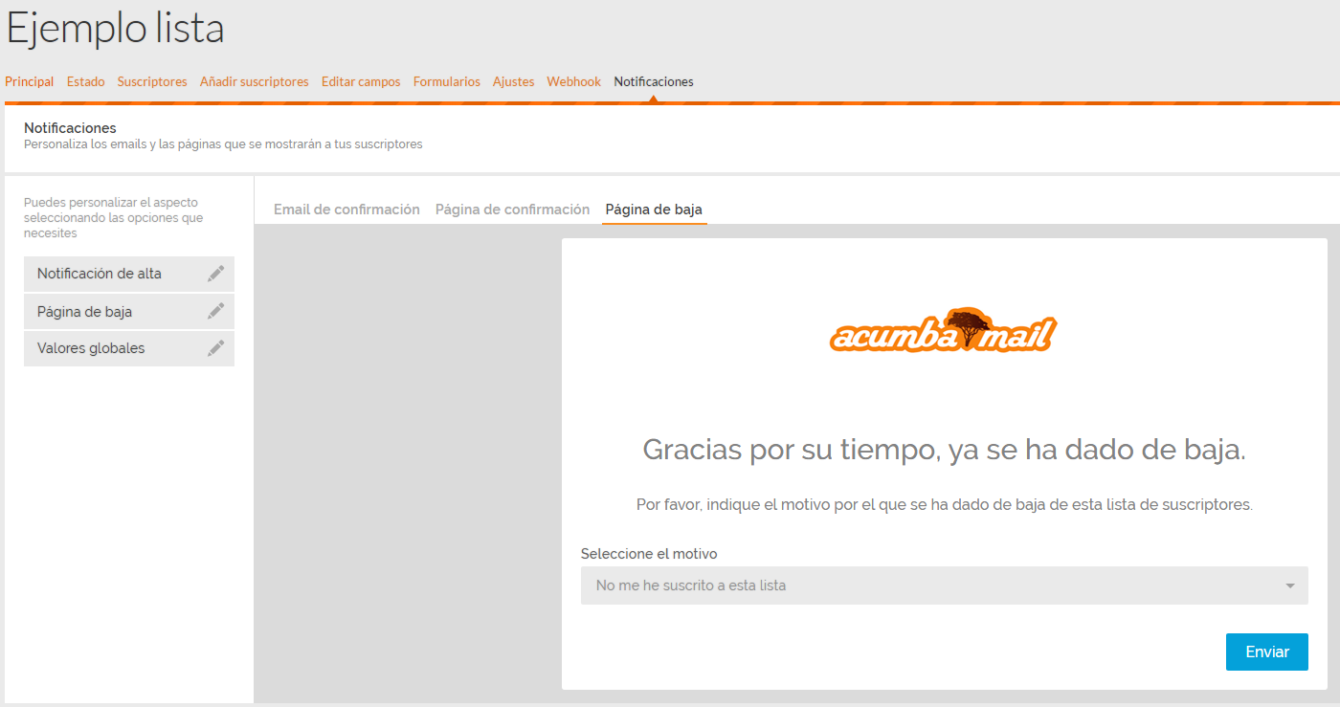Image resolution: width=1340 pixels, height=707 pixels.
Task: Open the Suscriptores section
Action: [x=152, y=82]
